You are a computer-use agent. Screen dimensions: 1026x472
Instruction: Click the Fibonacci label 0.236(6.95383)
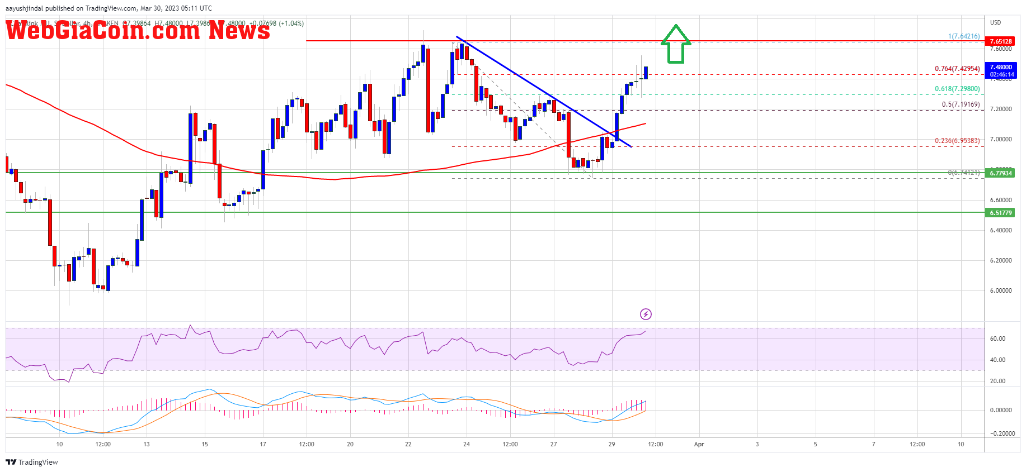click(957, 141)
